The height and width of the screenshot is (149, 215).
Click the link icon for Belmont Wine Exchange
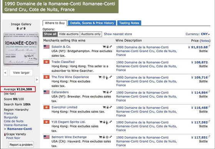(x=111, y=137)
